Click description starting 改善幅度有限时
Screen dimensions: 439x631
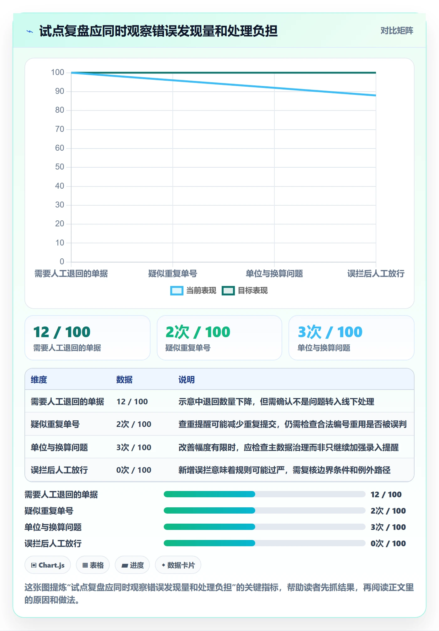pyautogui.click(x=288, y=447)
